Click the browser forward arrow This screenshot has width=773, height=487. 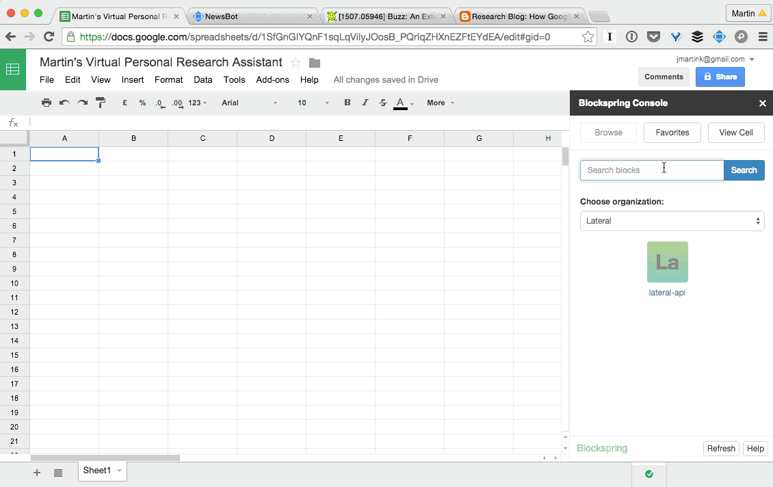pos(29,36)
